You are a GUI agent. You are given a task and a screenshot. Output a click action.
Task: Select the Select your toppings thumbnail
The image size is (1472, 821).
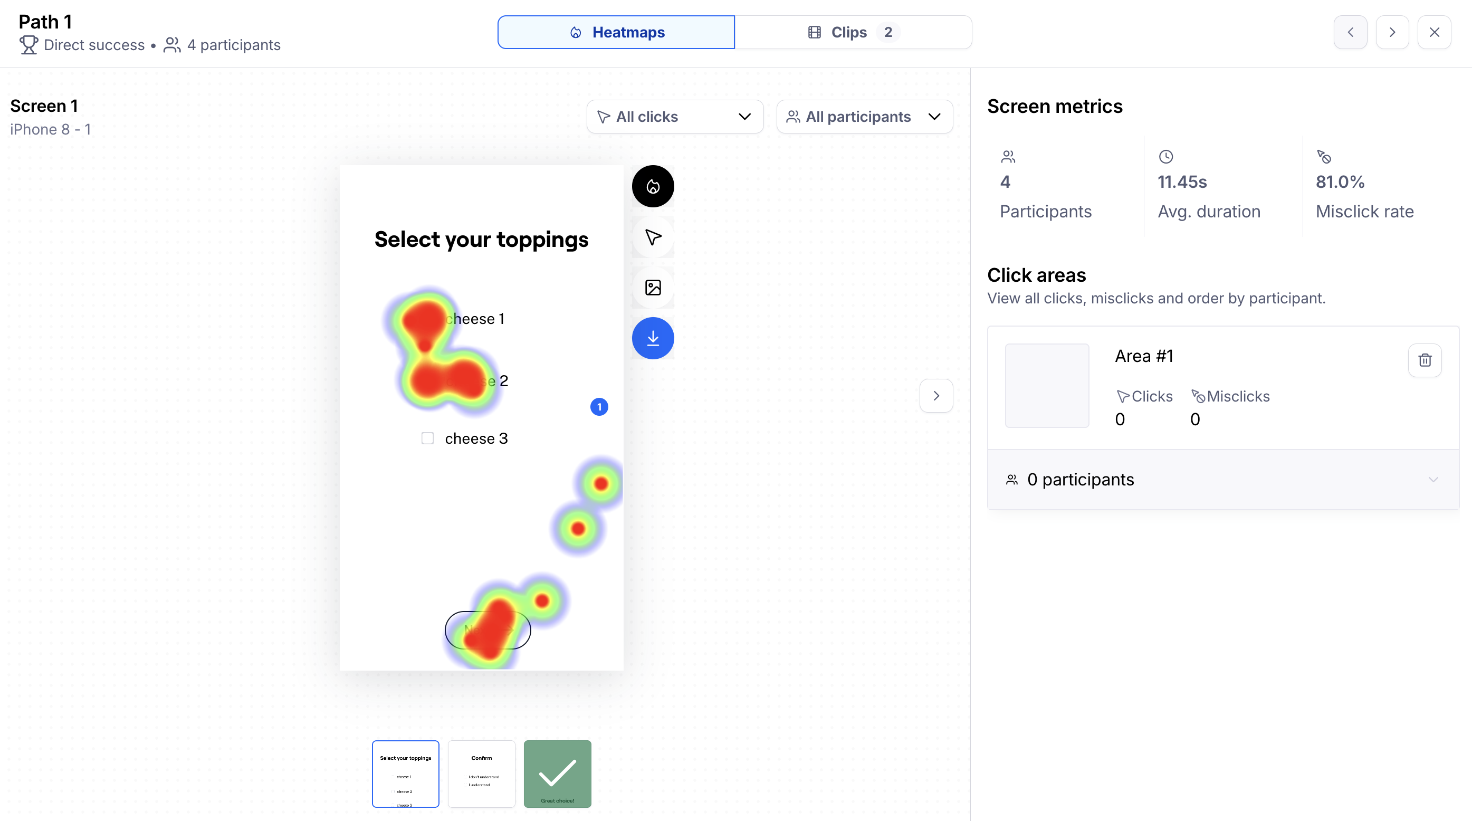point(405,774)
